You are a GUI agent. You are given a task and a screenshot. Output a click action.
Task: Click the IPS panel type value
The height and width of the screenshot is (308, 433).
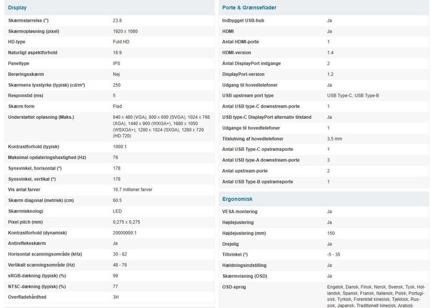116,63
